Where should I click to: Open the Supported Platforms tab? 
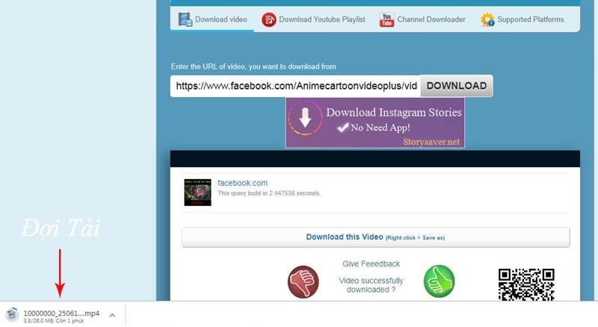522,19
